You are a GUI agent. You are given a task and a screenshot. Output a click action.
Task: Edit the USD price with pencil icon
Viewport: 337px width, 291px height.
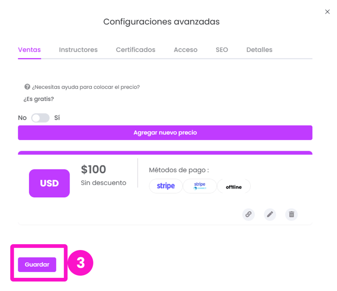point(270,214)
